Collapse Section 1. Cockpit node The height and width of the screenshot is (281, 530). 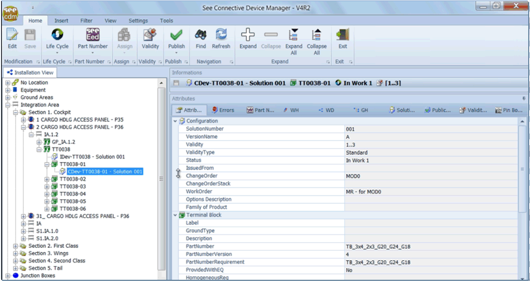coord(16,112)
